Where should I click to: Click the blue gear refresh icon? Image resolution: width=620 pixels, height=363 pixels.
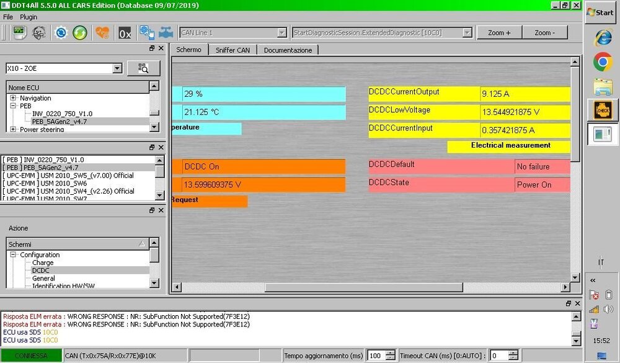click(x=61, y=32)
